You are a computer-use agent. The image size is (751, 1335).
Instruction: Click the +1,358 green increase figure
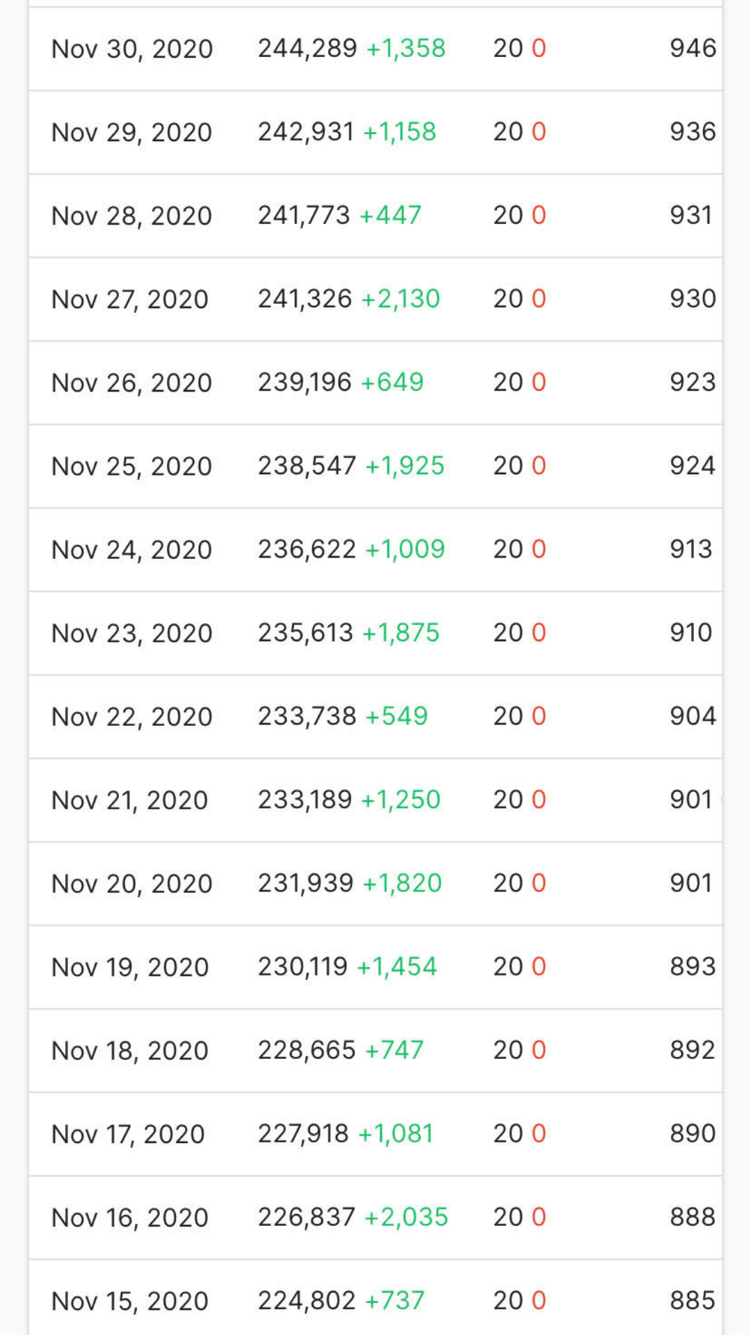click(406, 48)
